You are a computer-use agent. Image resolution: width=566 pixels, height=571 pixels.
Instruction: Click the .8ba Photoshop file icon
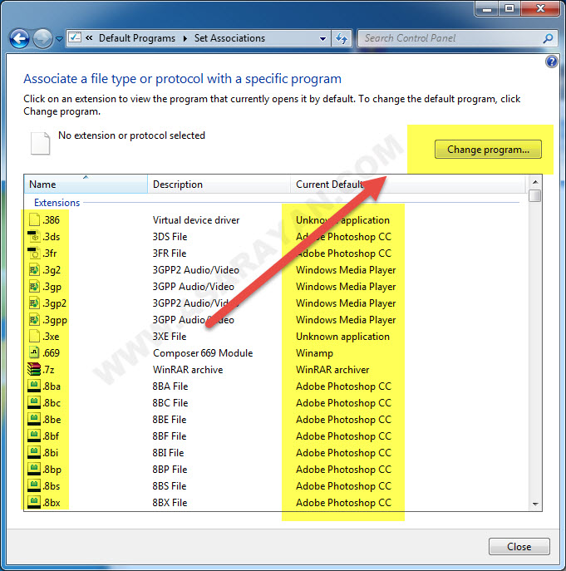(x=34, y=386)
